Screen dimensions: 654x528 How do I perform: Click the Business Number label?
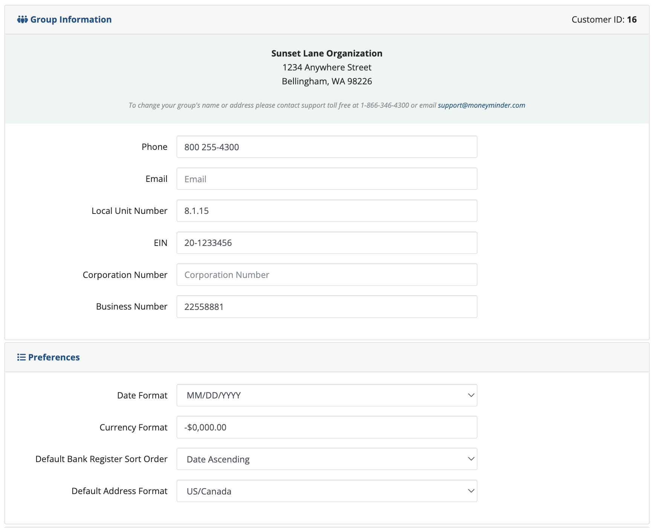point(131,307)
